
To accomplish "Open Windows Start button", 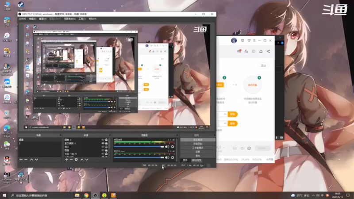I will click(4, 195).
